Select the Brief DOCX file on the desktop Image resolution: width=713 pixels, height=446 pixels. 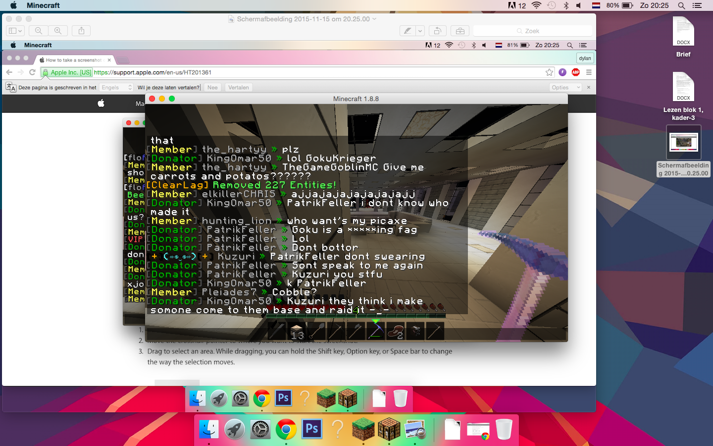(683, 38)
